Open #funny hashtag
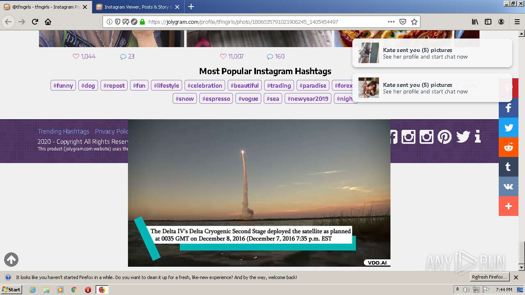The width and height of the screenshot is (525, 295). (63, 86)
